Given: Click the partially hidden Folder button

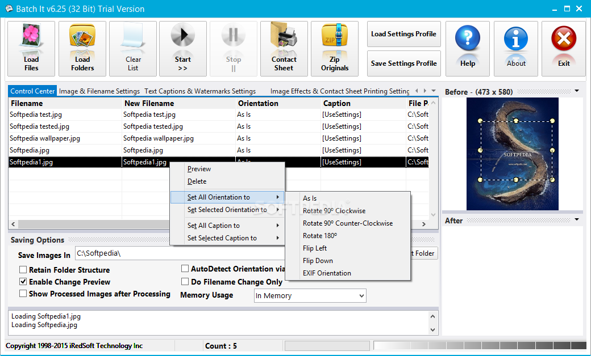Looking at the screenshot, I should click(424, 253).
